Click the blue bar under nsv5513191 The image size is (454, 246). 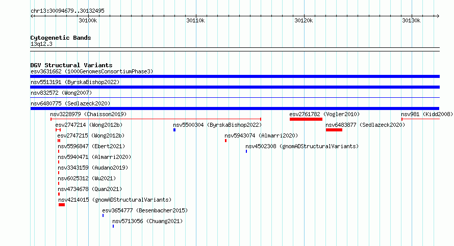point(235,87)
